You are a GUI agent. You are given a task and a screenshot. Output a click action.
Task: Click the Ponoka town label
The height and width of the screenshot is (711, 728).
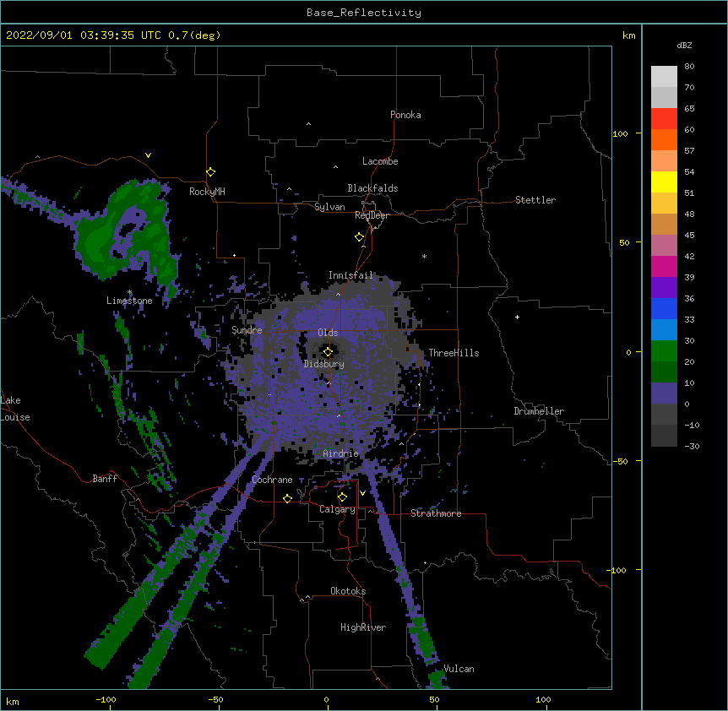405,115
